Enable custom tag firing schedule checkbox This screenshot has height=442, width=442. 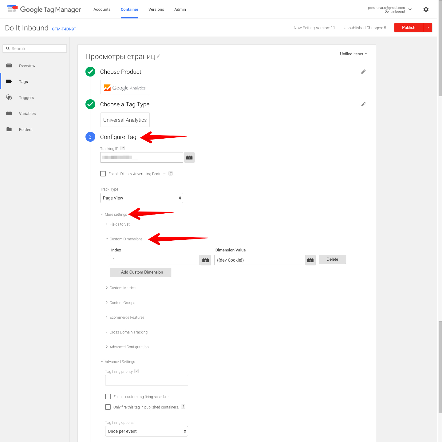tap(108, 397)
